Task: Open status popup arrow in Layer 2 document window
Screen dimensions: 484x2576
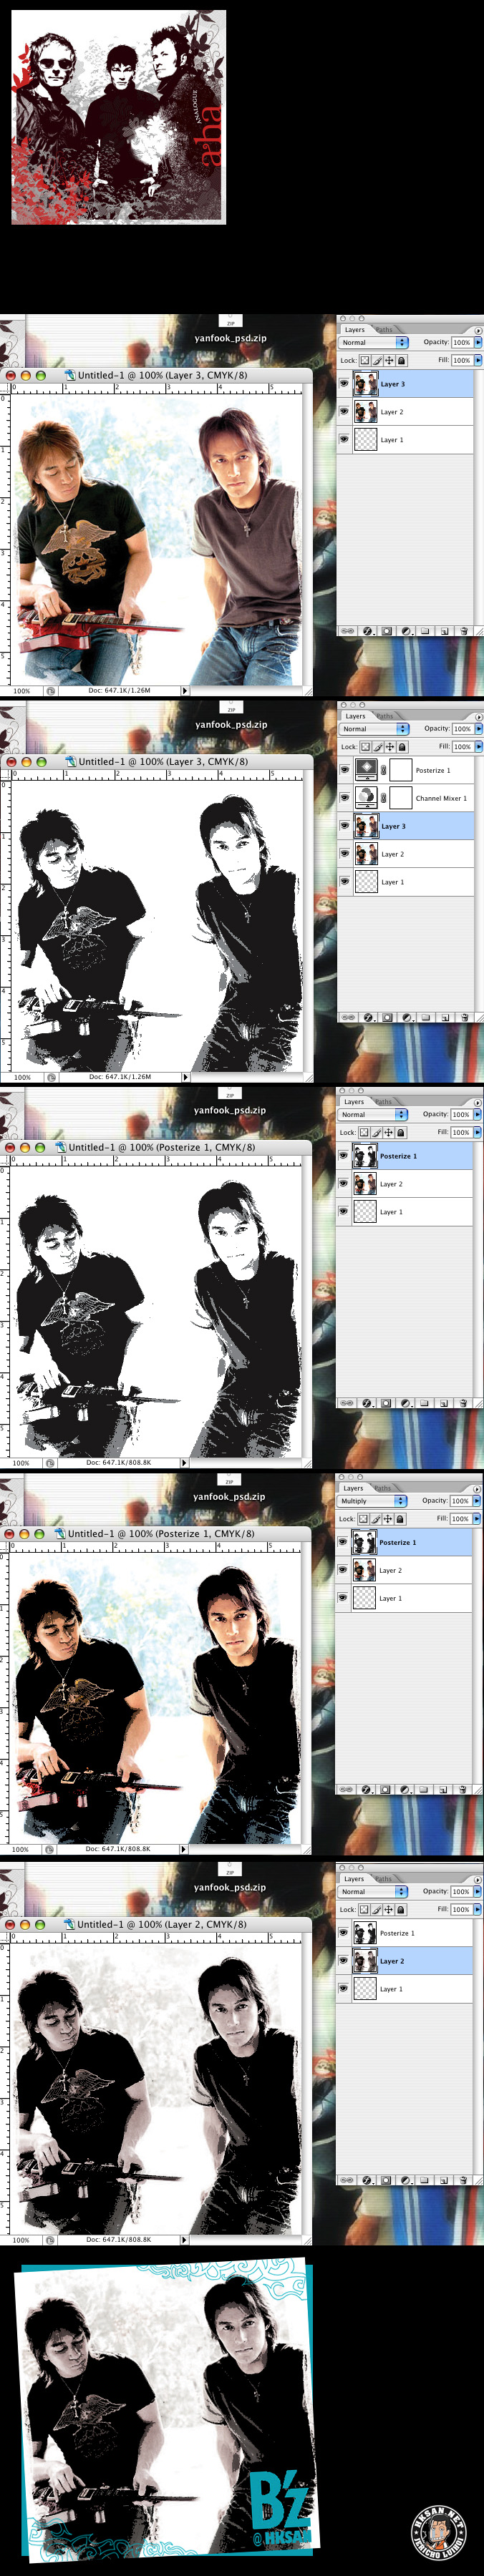Action: coord(185,2240)
